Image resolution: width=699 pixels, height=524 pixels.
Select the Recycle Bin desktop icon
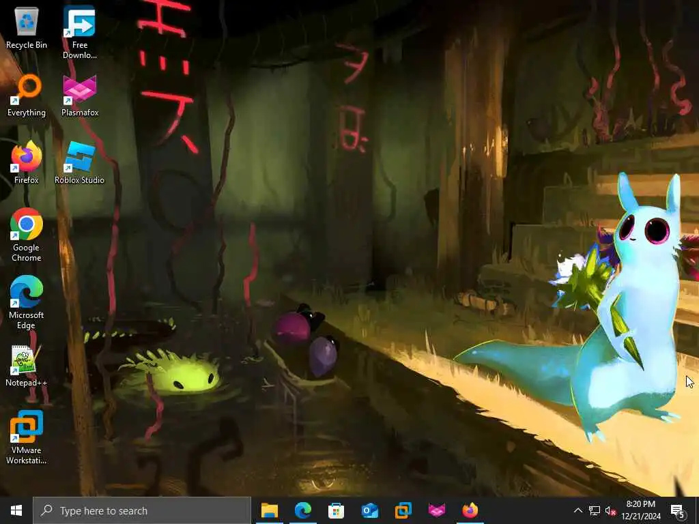27,27
